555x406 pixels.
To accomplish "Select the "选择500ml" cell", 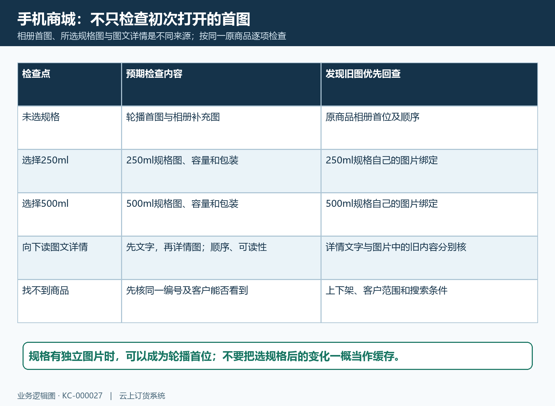I will 69,214.
